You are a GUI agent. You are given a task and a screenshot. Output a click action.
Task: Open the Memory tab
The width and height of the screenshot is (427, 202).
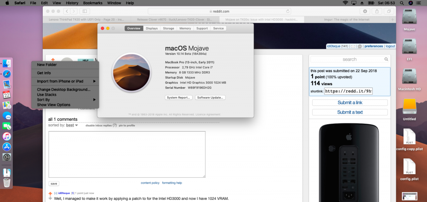pyautogui.click(x=185, y=28)
